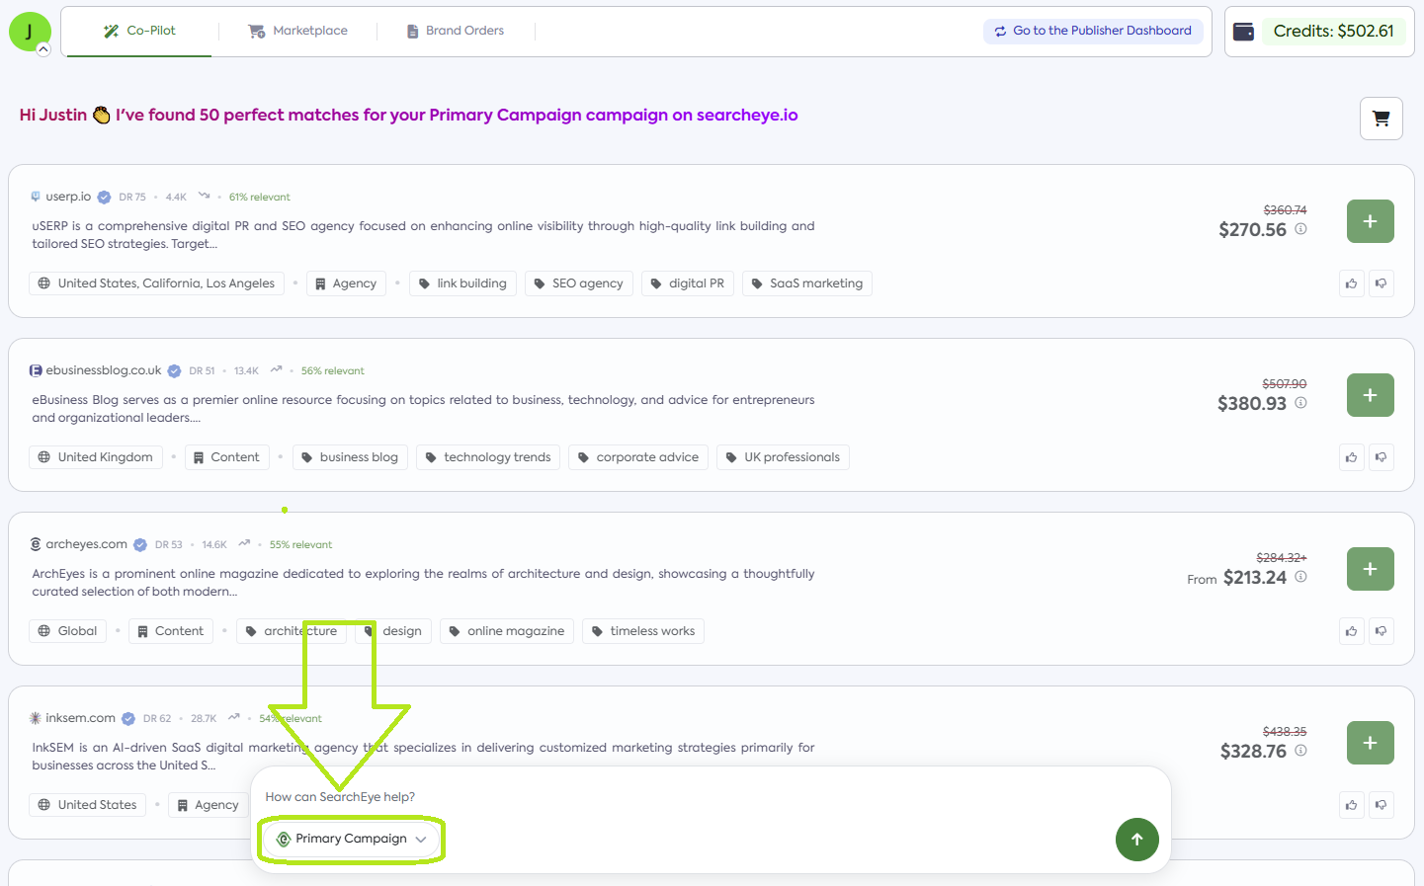Open the inksem.com site link
The width and height of the screenshot is (1424, 886).
tap(81, 718)
